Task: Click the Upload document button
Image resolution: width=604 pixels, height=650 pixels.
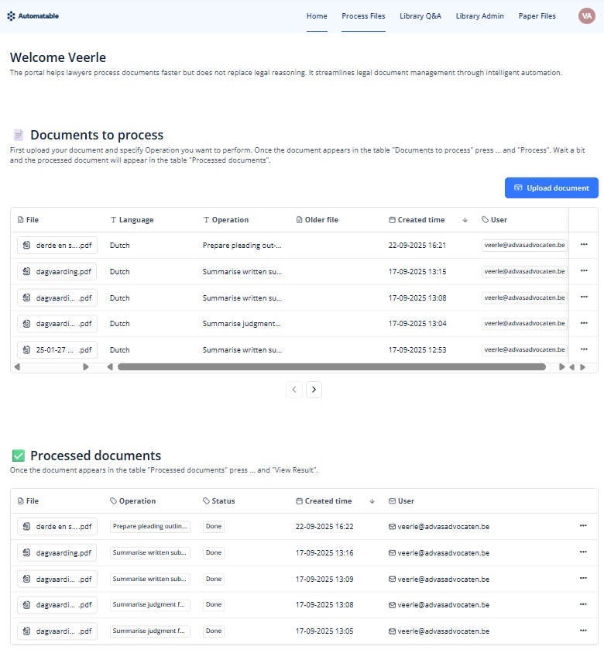Action: [x=551, y=187]
